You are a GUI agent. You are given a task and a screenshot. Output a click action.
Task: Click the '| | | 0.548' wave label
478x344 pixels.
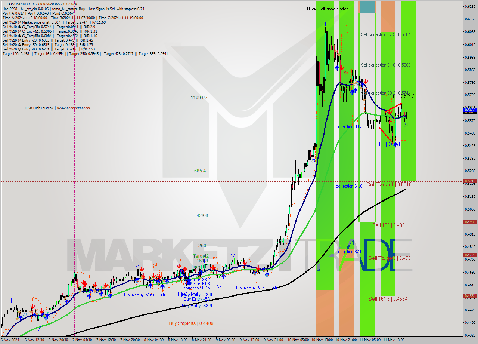click(391, 144)
